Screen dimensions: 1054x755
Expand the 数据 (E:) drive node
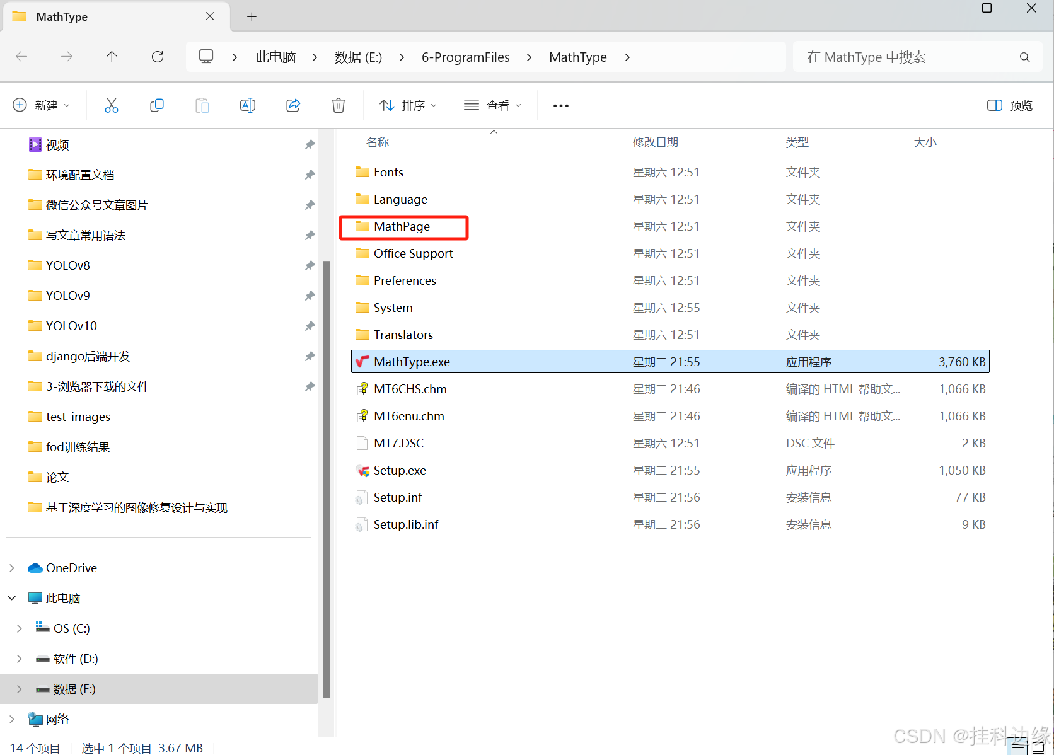(20, 689)
